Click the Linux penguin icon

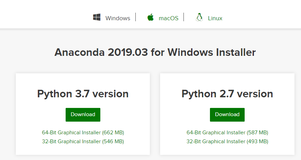(199, 17)
